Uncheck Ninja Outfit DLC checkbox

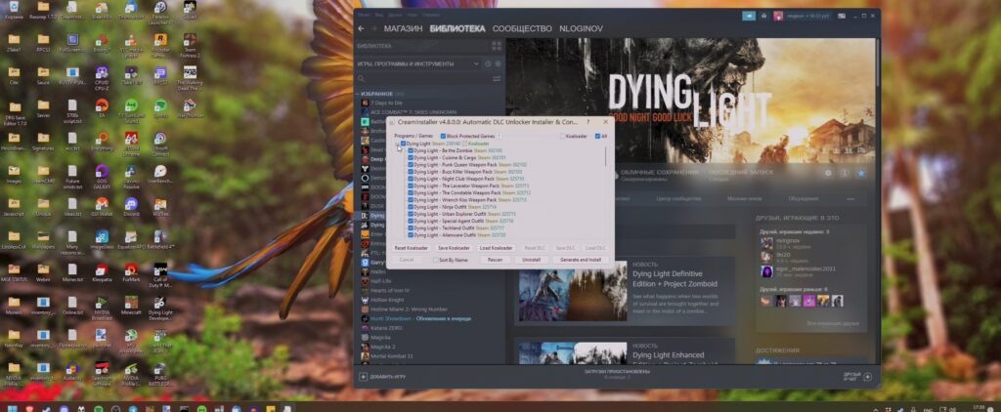coord(411,207)
